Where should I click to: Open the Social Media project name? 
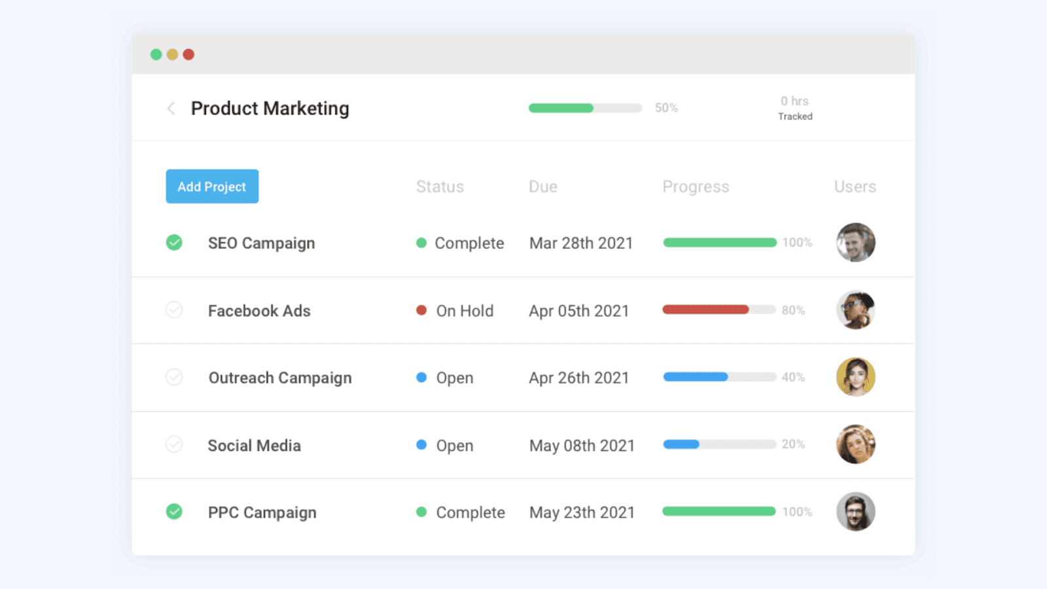coord(255,446)
